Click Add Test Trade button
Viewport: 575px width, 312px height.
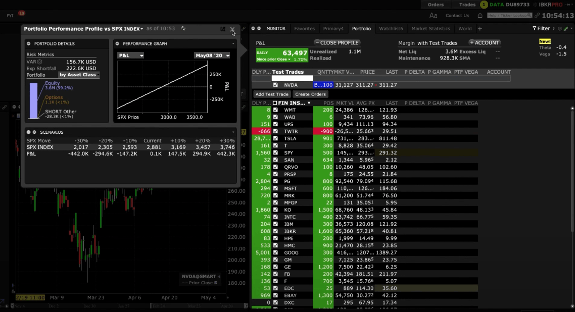(x=272, y=94)
